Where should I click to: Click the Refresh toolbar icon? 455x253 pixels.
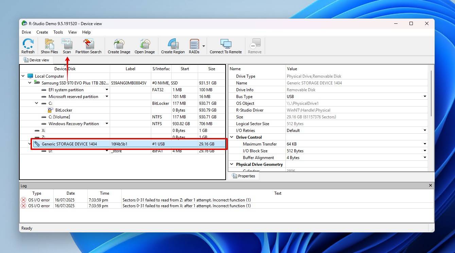28,46
